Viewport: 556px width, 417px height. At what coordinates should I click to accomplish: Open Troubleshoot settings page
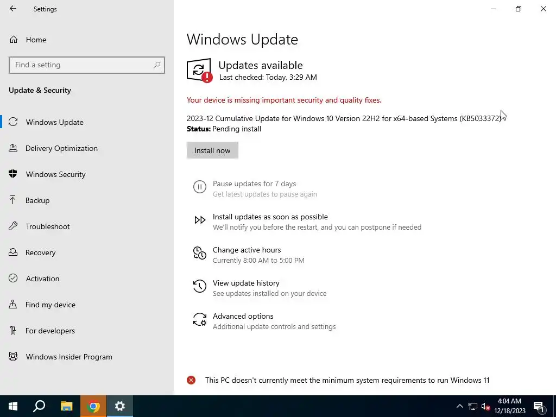pyautogui.click(x=87, y=226)
